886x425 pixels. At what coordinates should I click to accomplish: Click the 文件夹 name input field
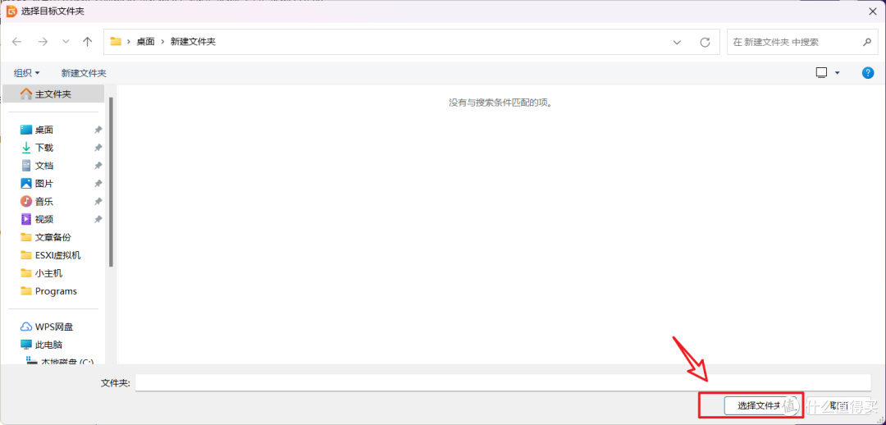[503, 382]
